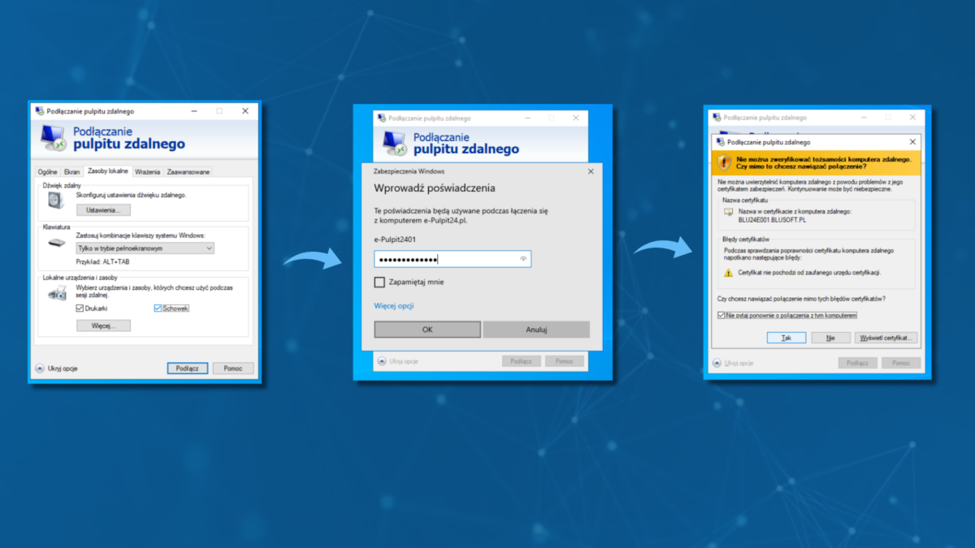This screenshot has width=975, height=548.
Task: Open the Zaawansowane tab
Action: coord(188,171)
